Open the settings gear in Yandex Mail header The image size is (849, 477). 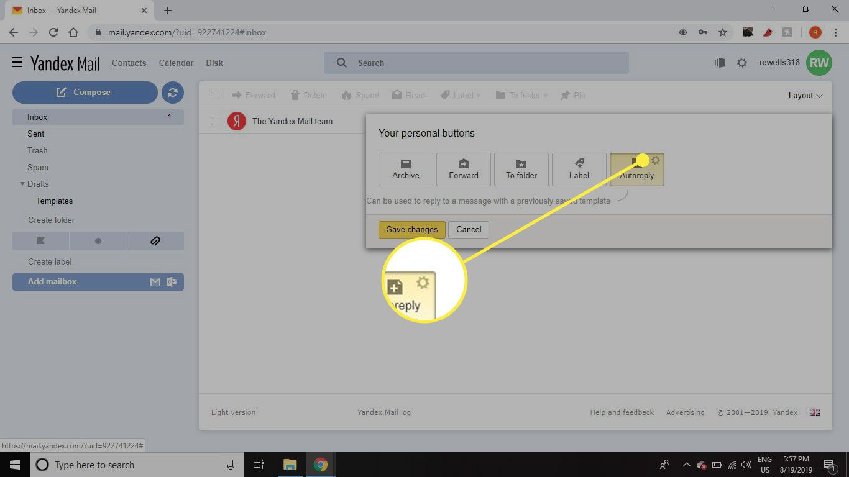[x=741, y=63]
